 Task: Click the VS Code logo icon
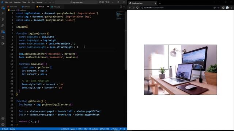2,2
